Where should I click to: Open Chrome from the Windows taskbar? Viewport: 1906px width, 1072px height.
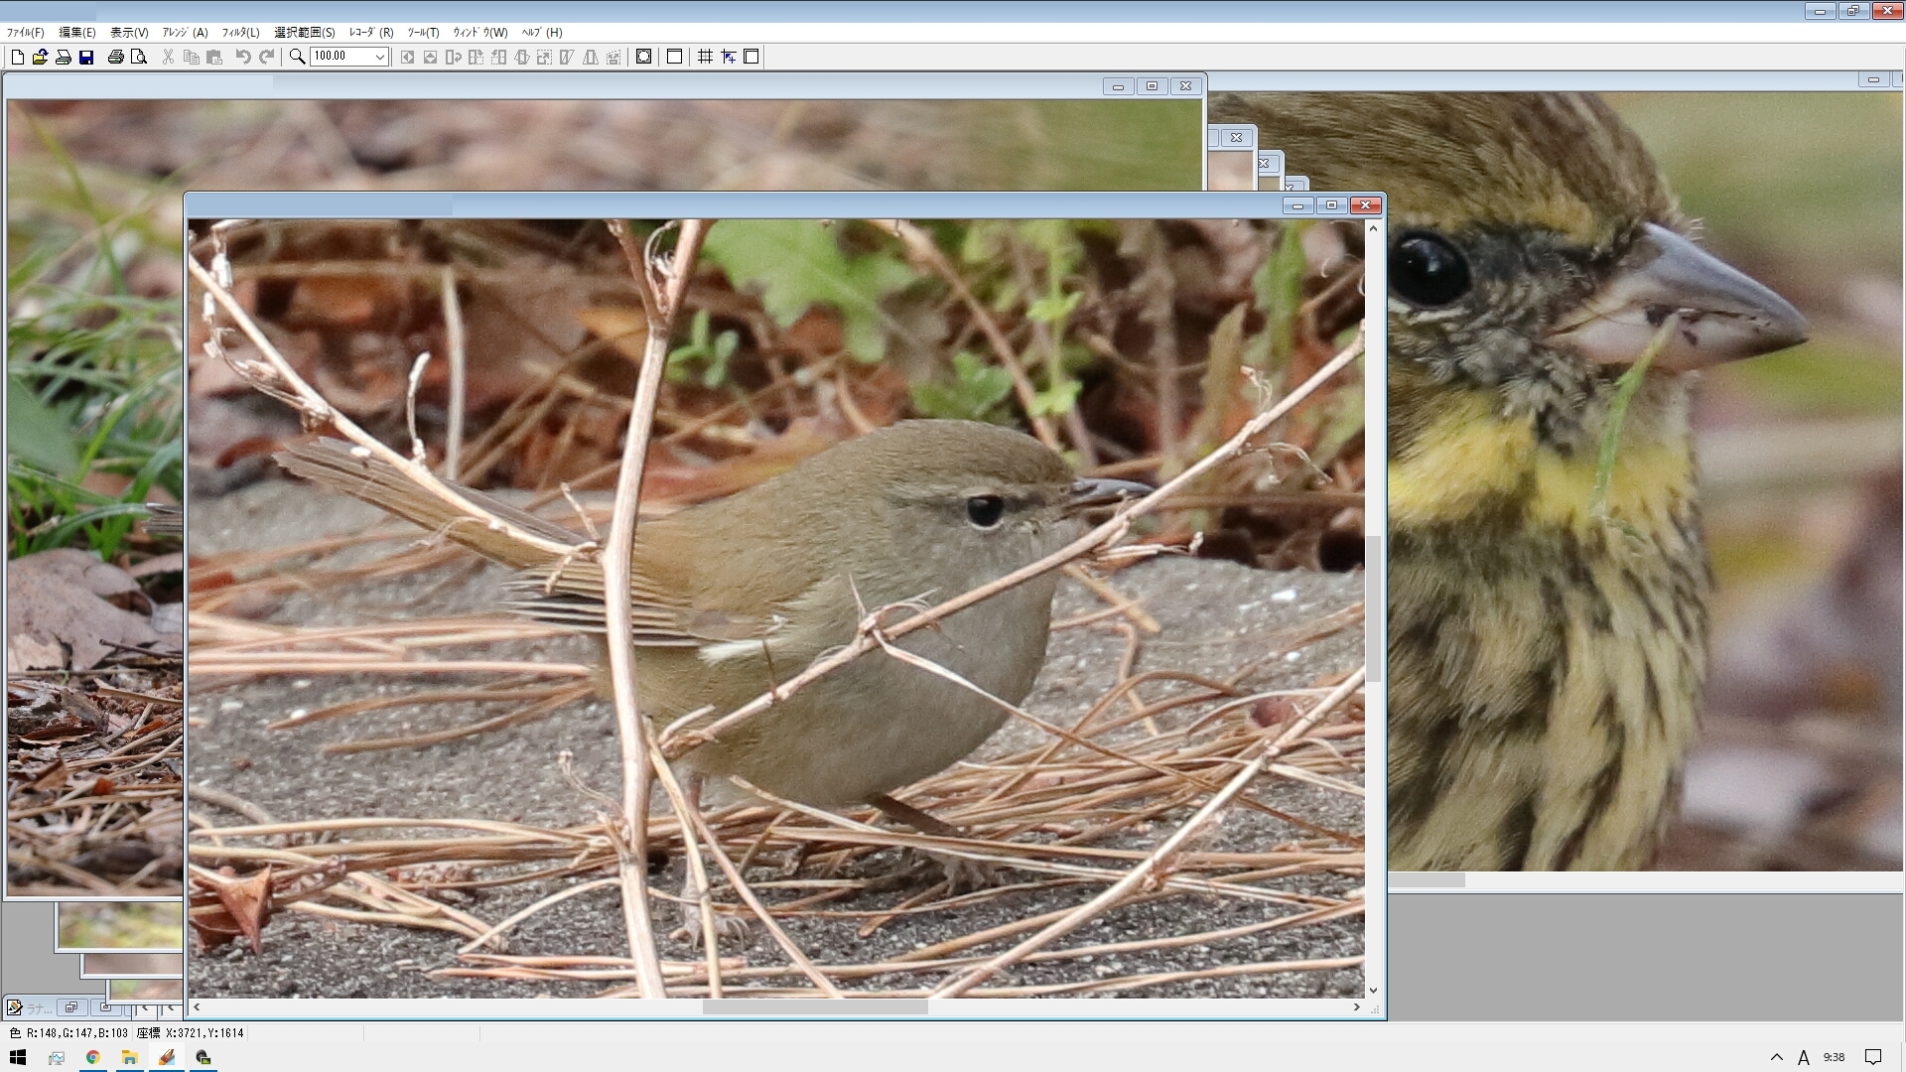pos(92,1057)
